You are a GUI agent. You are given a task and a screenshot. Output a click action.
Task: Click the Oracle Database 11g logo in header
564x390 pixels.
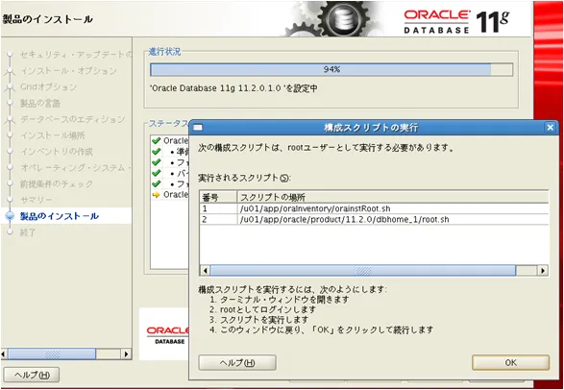point(456,21)
